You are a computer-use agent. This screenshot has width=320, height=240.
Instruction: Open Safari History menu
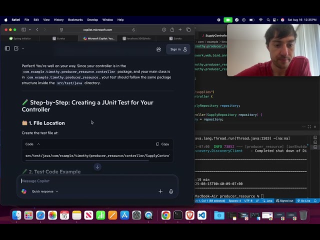tap(59, 20)
